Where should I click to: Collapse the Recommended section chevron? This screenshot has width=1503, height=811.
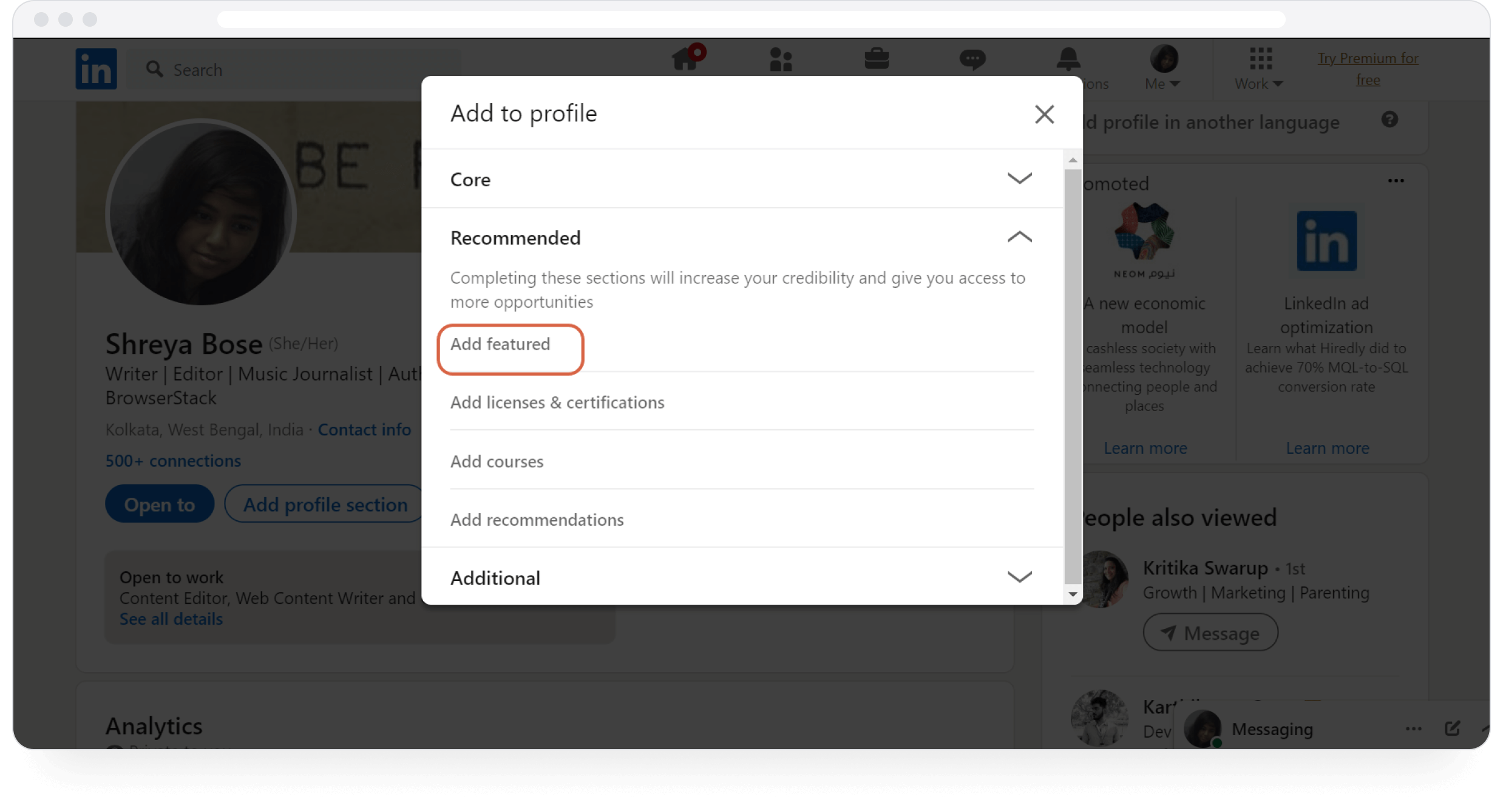[1020, 237]
